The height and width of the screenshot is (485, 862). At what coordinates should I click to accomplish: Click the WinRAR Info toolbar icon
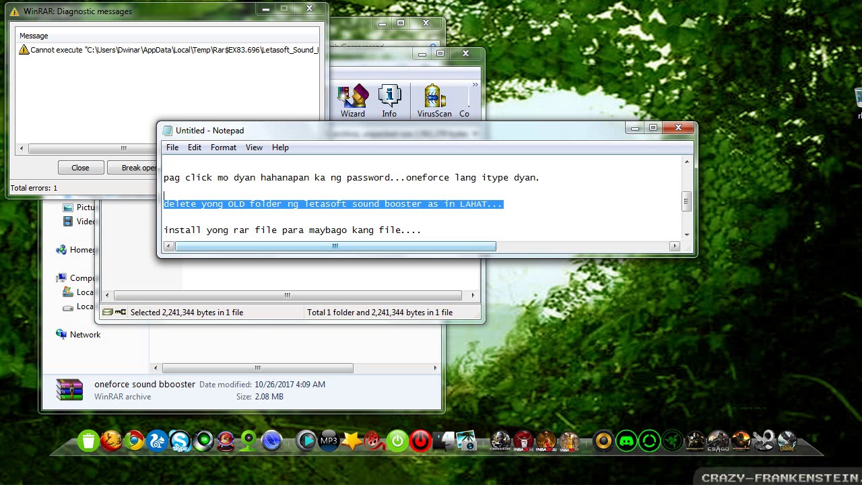pos(389,101)
